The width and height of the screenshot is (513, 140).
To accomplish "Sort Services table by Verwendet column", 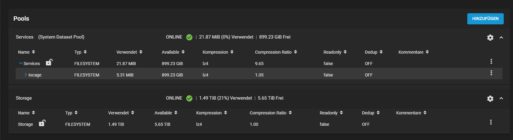I will [129, 52].
